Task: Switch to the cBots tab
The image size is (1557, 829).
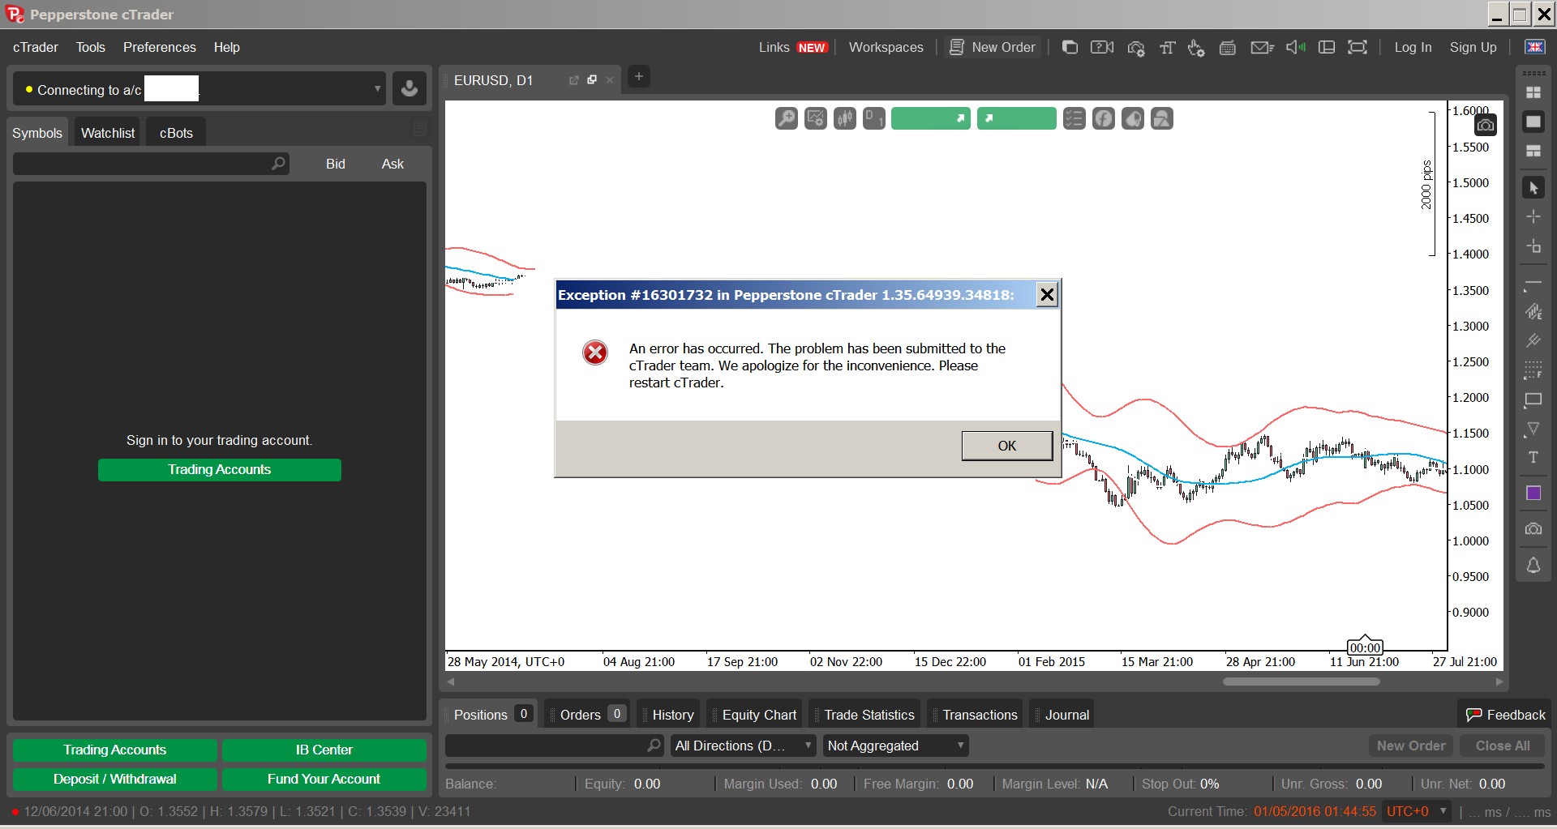Action: [x=176, y=133]
